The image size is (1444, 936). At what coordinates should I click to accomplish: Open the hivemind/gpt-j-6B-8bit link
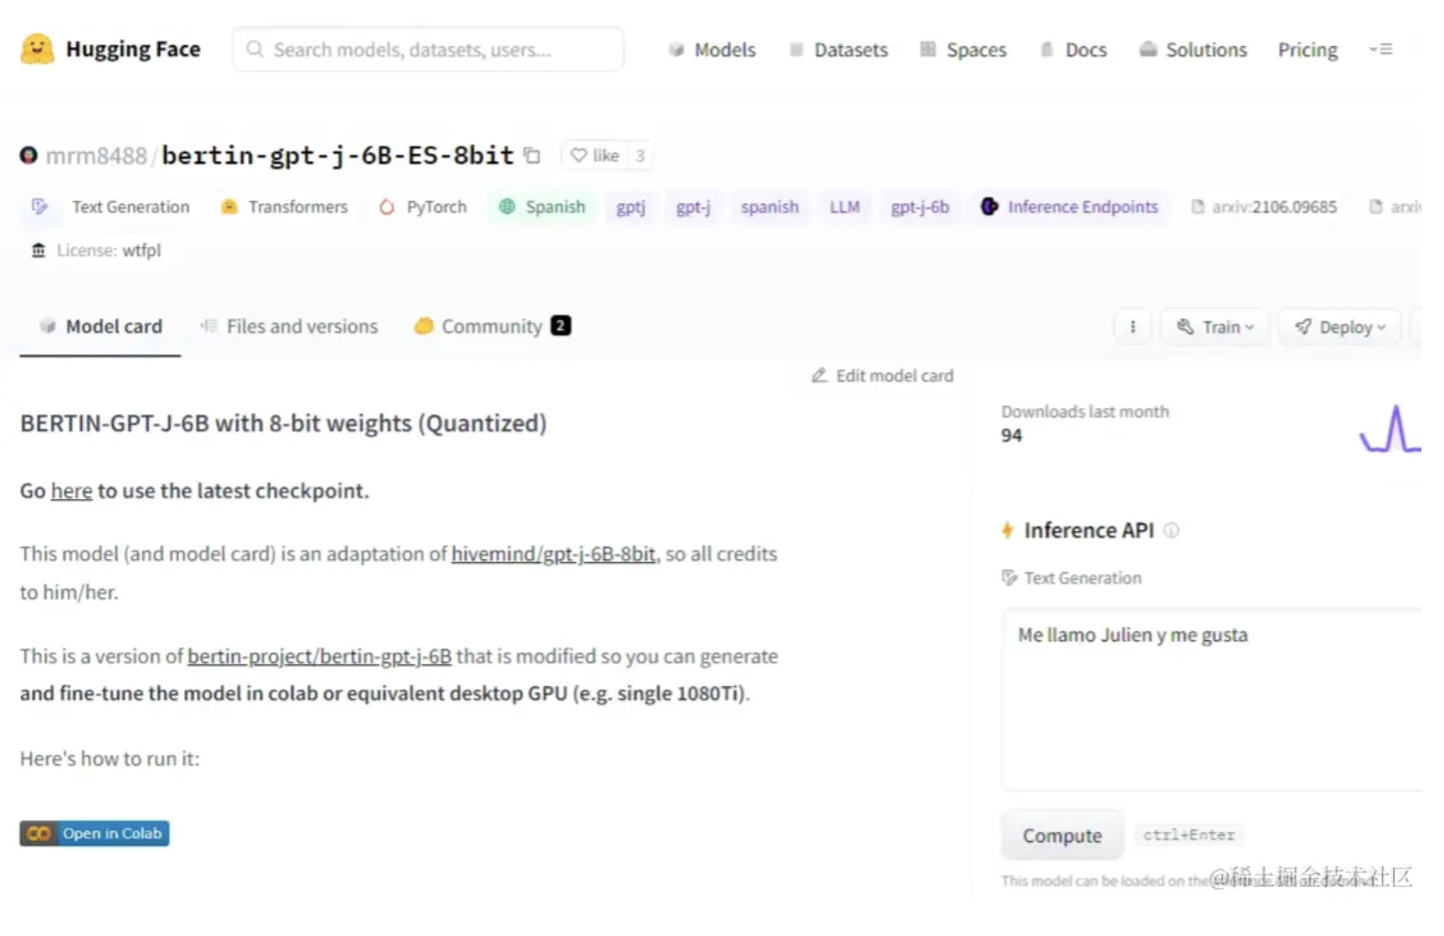click(554, 554)
